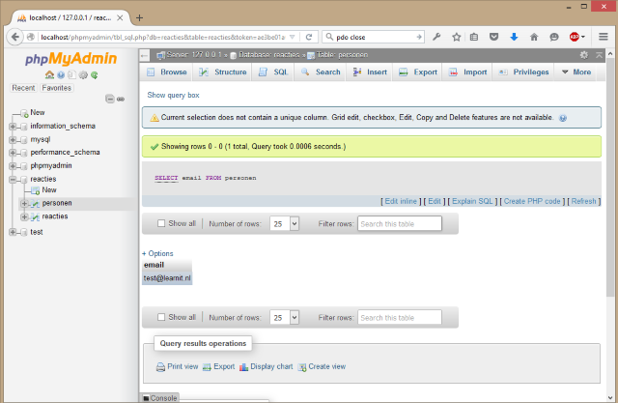Select the reacties table in tree
618x403 pixels.
(x=55, y=216)
